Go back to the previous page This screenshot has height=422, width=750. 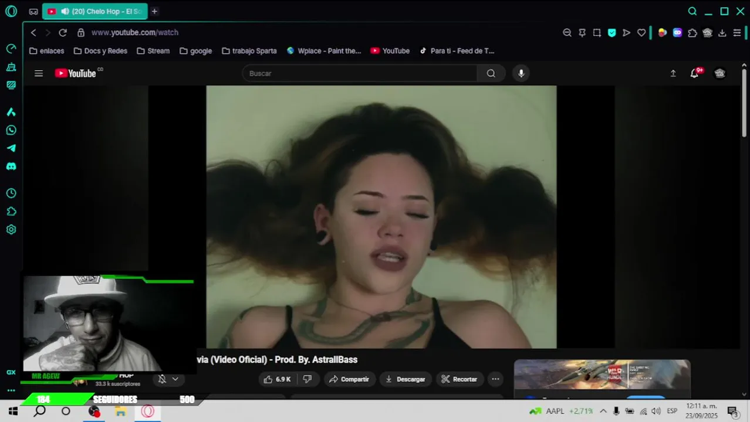(33, 32)
